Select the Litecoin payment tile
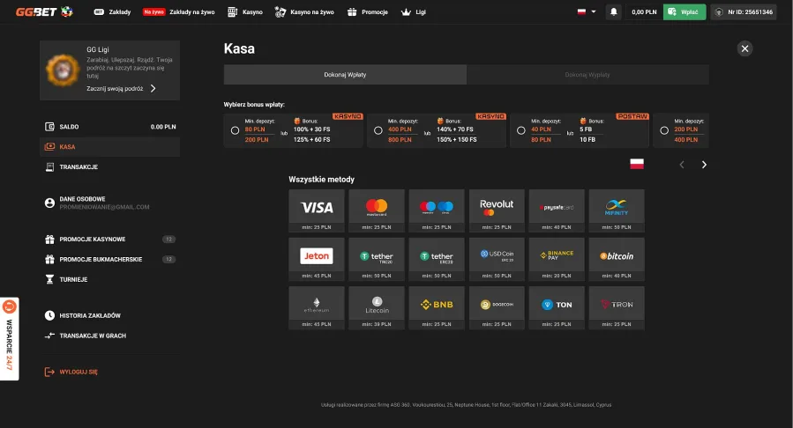793x428 pixels. (x=377, y=308)
